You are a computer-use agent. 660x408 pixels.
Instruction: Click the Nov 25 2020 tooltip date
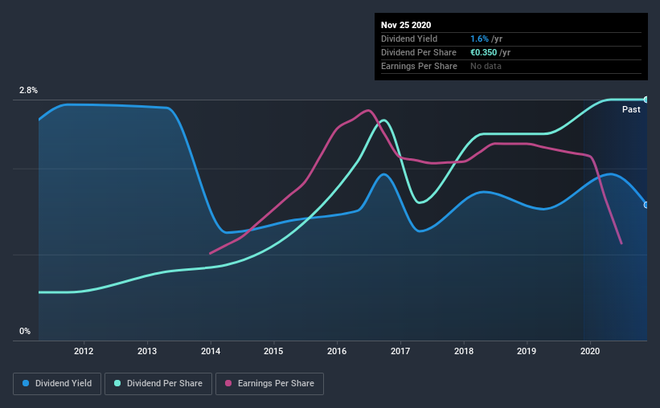coord(406,25)
